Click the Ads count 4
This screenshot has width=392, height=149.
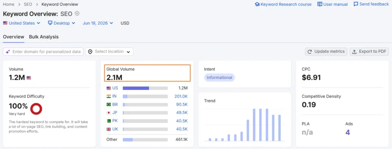point(348,132)
